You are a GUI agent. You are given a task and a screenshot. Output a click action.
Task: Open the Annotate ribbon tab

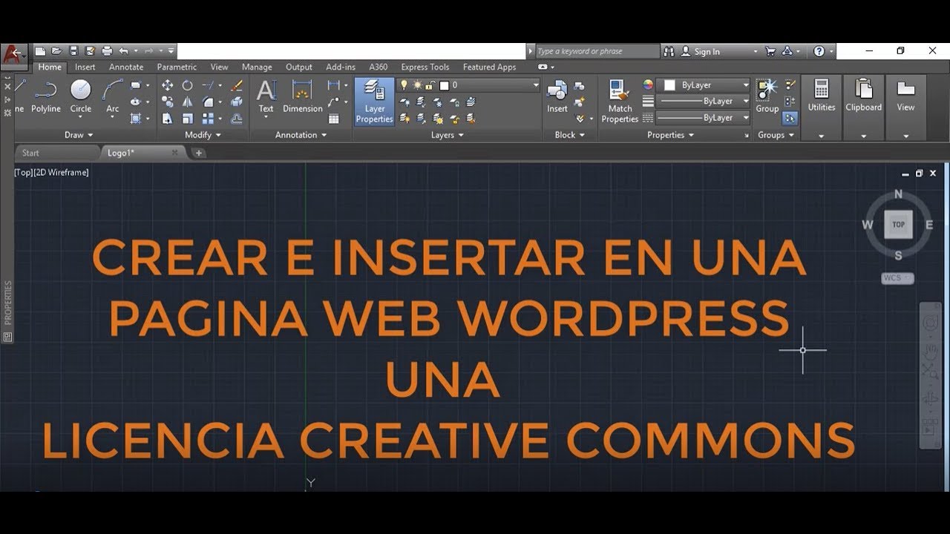[126, 67]
